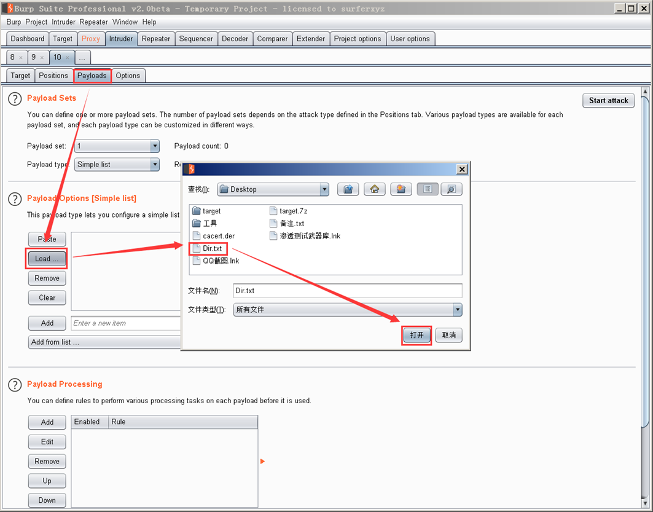Click Load payload list button
The image size is (653, 512).
[47, 259]
